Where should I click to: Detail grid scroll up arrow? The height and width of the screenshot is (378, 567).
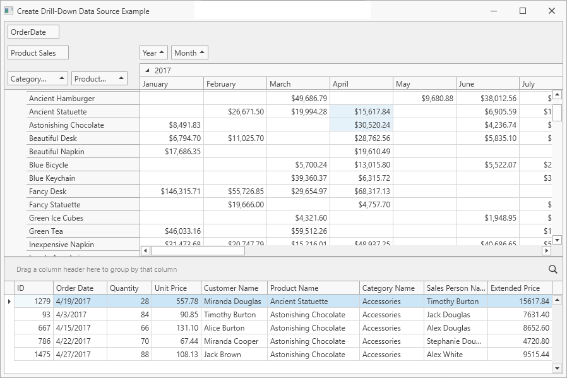pyautogui.click(x=558, y=300)
